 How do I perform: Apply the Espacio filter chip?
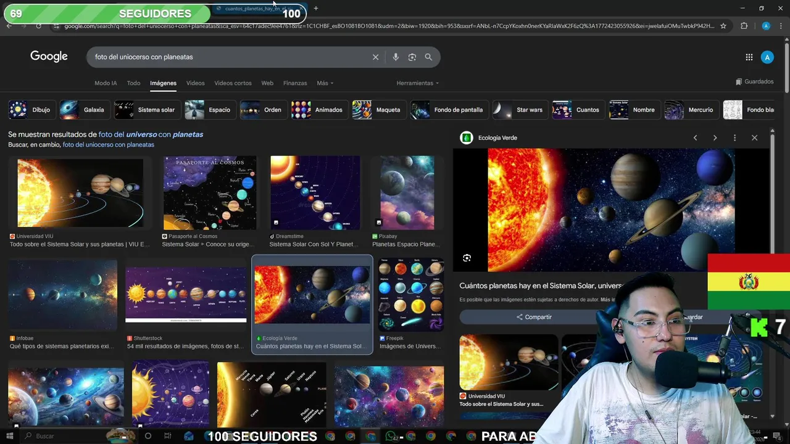click(x=209, y=110)
